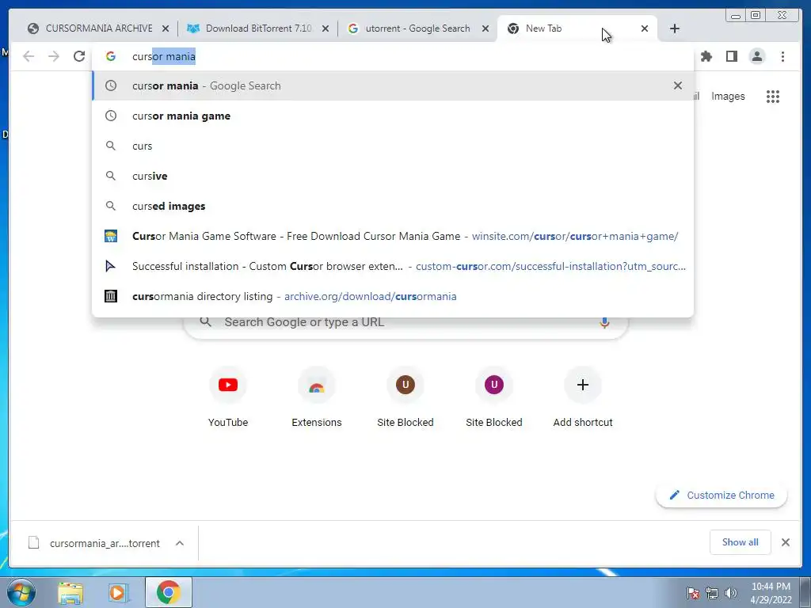Open the Action Center flag icon
811x608 pixels.
[693, 593]
